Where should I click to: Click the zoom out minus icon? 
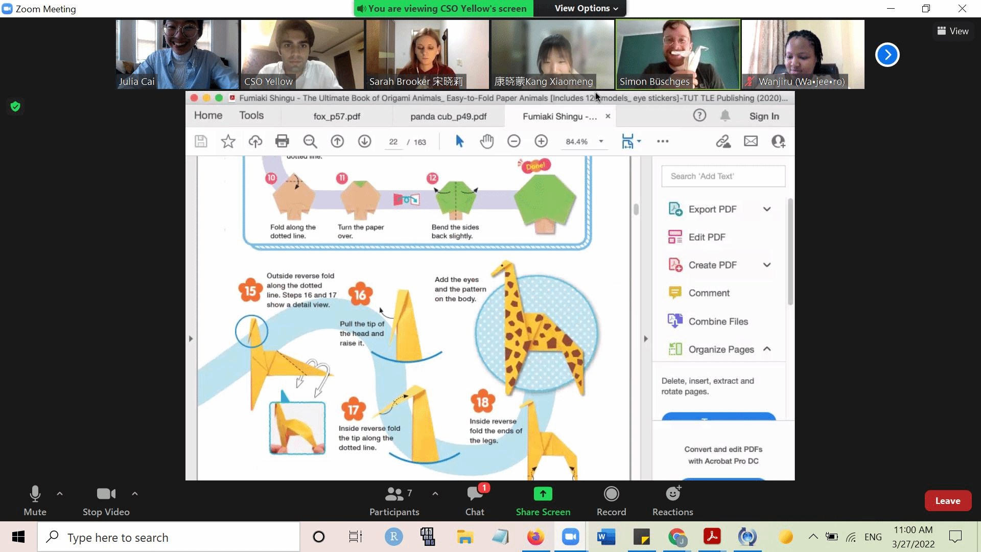point(514,141)
